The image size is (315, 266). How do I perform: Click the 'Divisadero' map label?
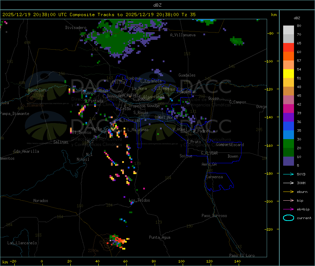click(76, 28)
